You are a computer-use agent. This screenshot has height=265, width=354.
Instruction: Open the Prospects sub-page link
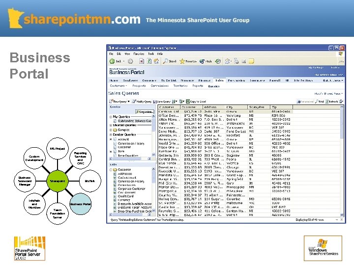tap(139, 86)
